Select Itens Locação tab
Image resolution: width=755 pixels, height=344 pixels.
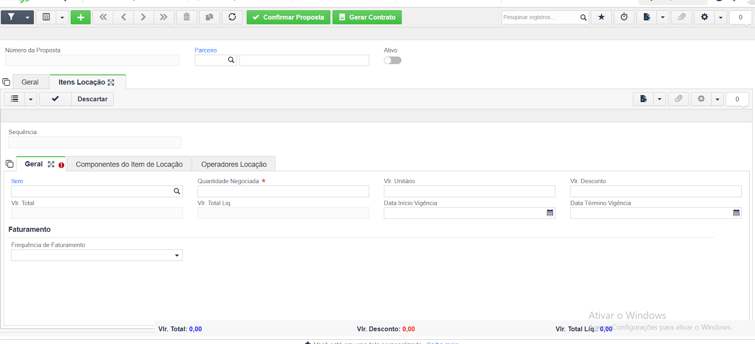click(x=82, y=82)
